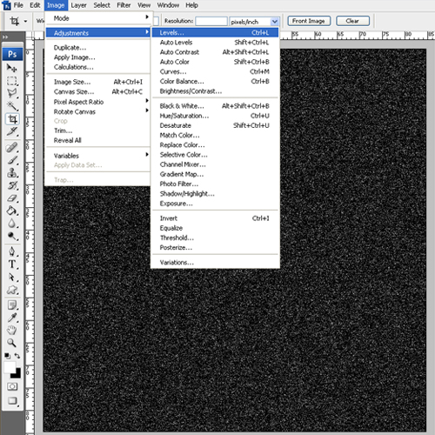Select the Magic Wand tool
Screen dimensions: 435x435
12,106
